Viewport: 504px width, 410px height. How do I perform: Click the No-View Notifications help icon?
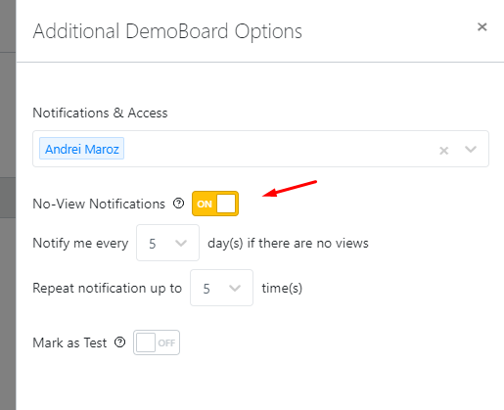click(178, 204)
